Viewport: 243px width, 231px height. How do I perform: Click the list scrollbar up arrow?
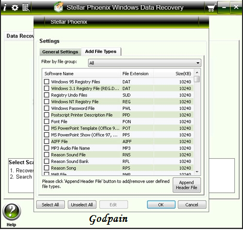pyautogui.click(x=197, y=72)
